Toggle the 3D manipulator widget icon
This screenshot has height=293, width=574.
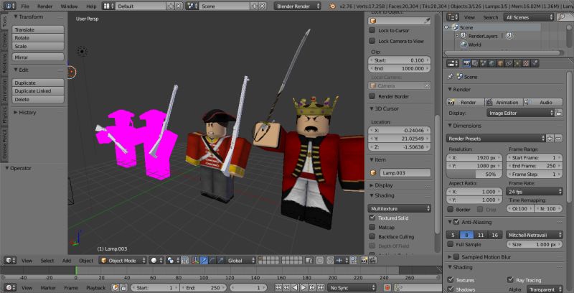click(x=196, y=261)
